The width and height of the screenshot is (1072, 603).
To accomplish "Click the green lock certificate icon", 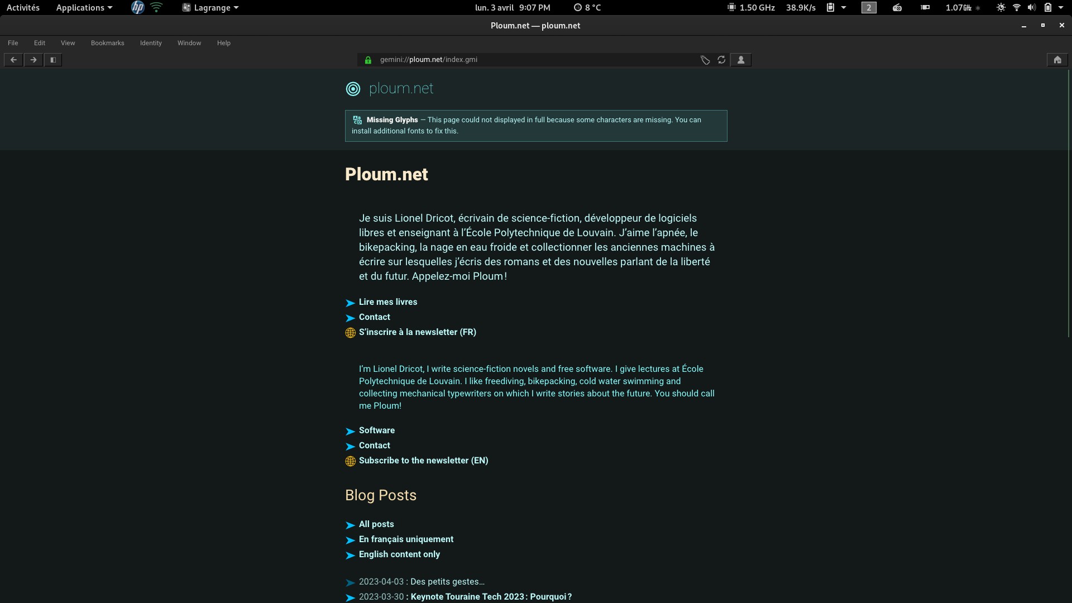I will click(x=368, y=60).
